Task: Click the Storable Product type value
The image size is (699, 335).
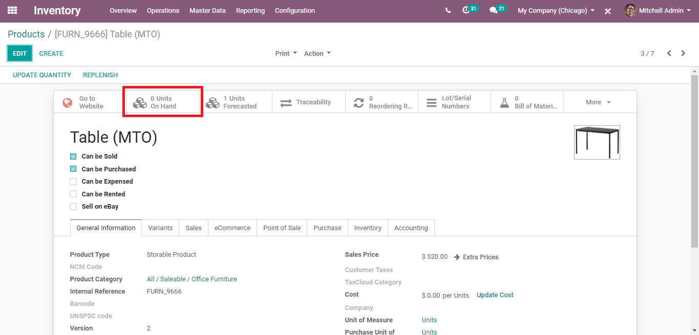Action: (x=172, y=255)
